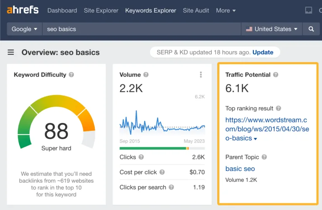Open Parent Topic help icon
The image size is (322, 210).
click(264, 157)
